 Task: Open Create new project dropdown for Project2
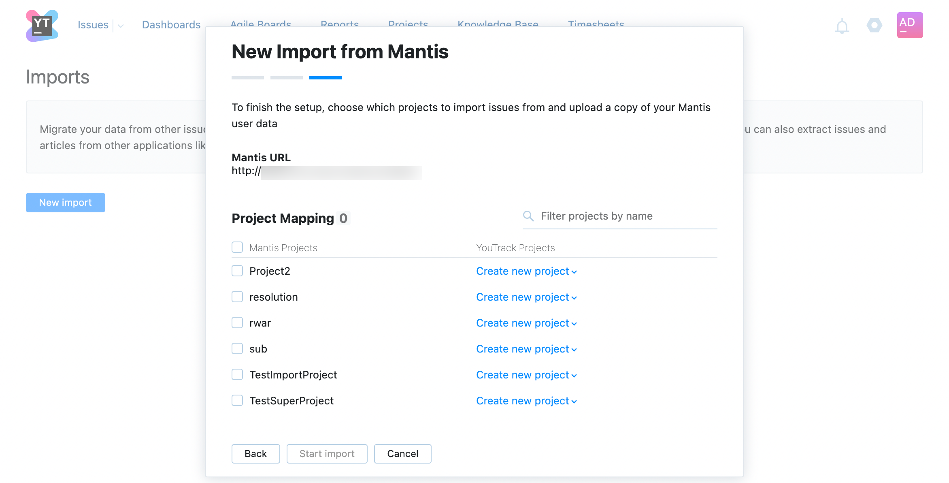point(526,271)
